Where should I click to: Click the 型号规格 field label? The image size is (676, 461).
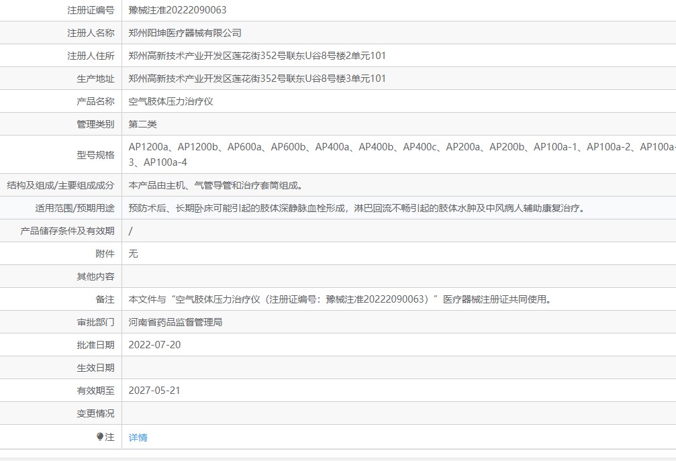[x=96, y=154]
